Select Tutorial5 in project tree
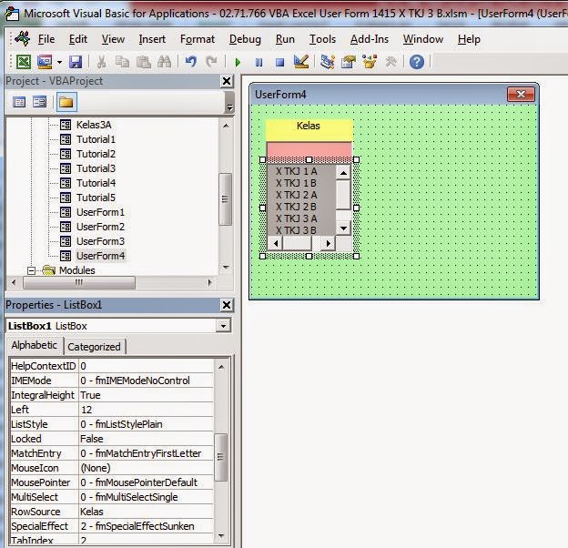This screenshot has height=548, width=568. (x=96, y=198)
